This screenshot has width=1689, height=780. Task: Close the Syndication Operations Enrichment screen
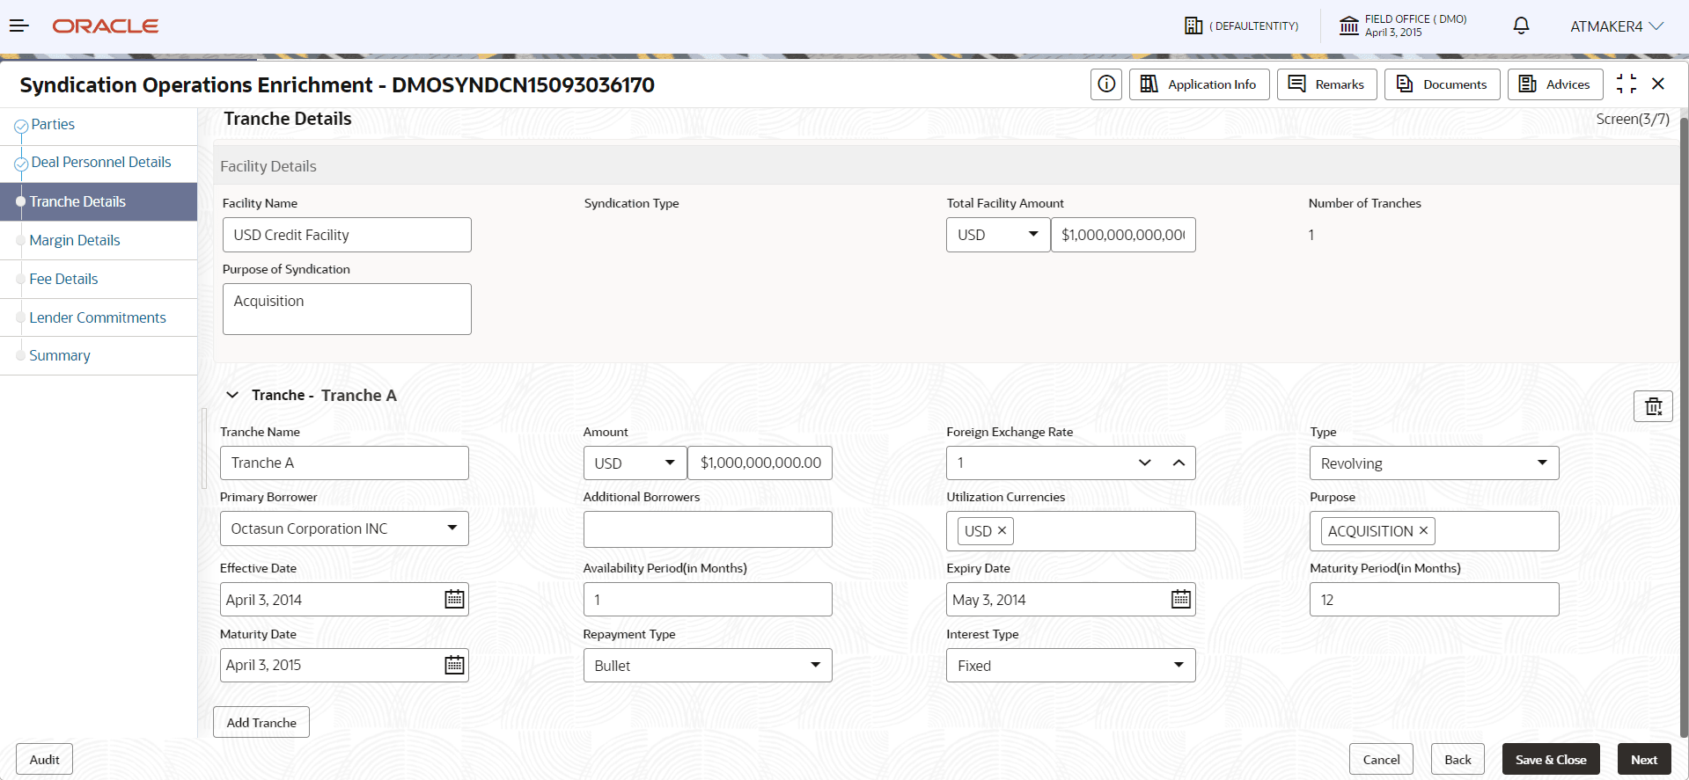tap(1658, 84)
